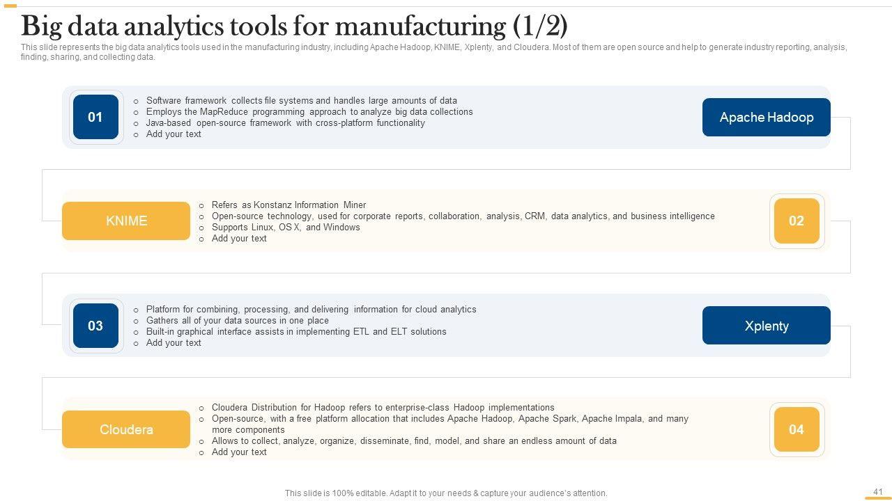
Task: Select the Cloudera label box
Action: (x=126, y=429)
